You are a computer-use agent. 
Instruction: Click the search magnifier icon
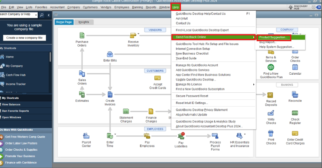(42, 15)
